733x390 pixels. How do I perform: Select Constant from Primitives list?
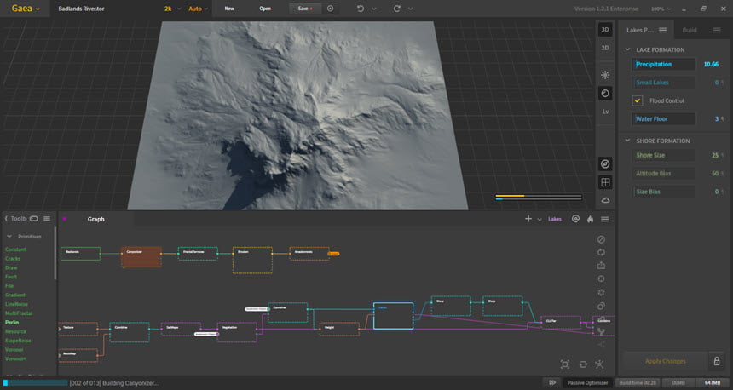pyautogui.click(x=15, y=249)
